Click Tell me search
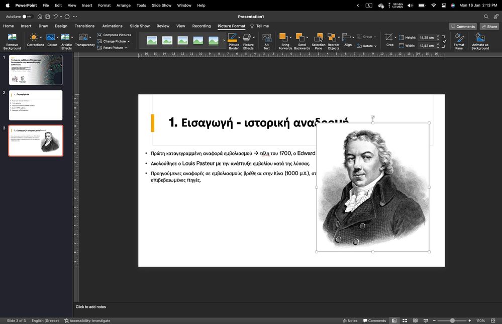502x324 pixels. click(260, 26)
